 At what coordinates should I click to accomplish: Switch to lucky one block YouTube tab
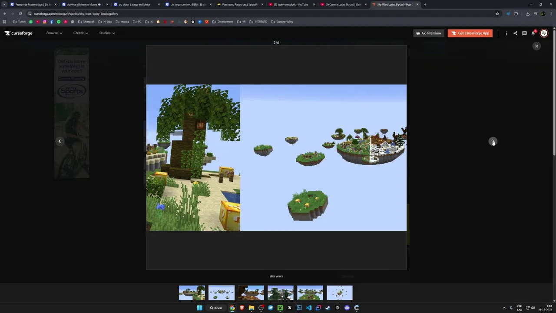coord(291,4)
